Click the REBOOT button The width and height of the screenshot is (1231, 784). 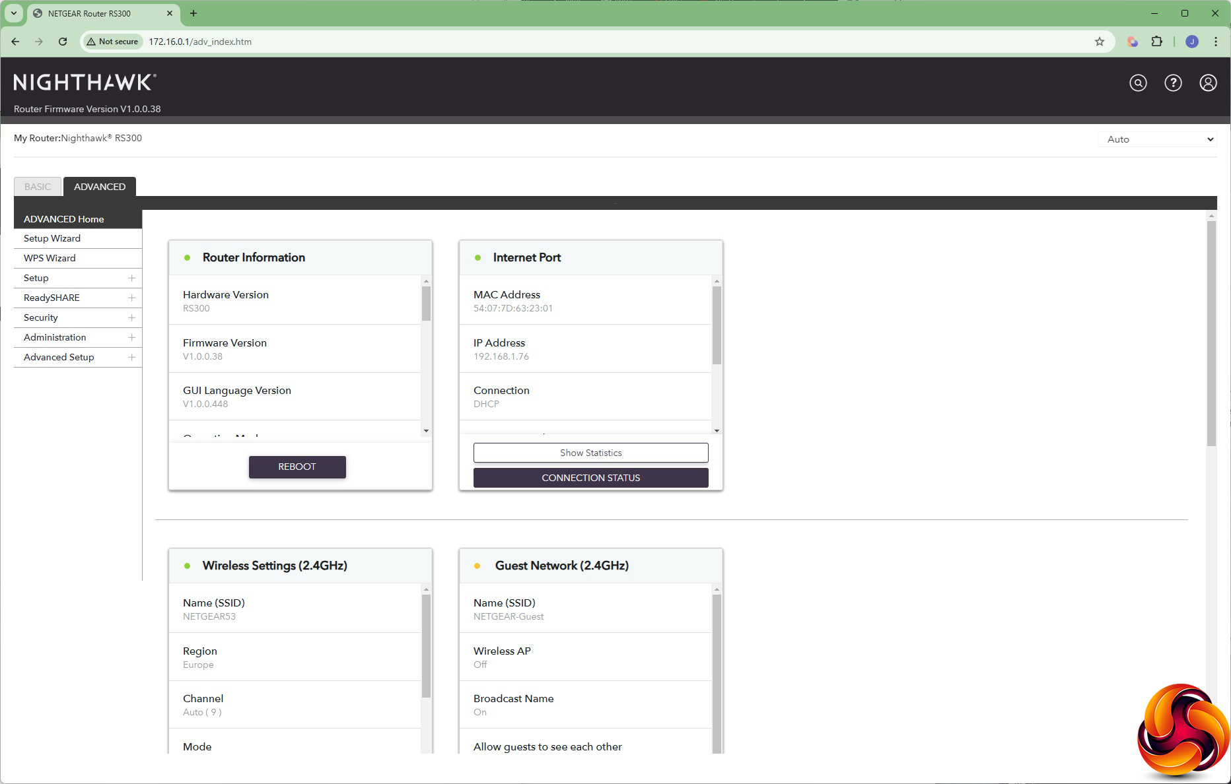point(297,467)
